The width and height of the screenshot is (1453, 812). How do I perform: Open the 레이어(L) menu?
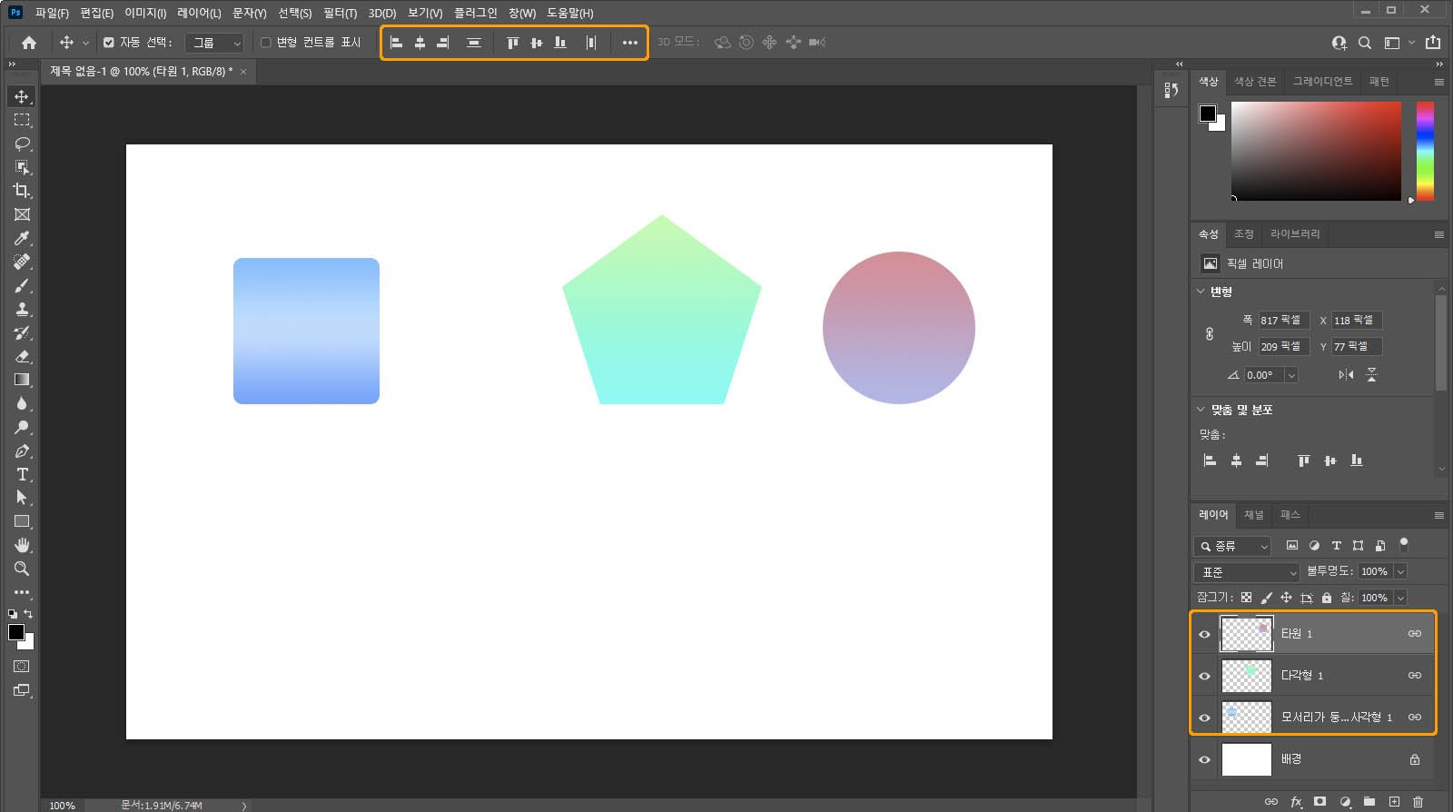tap(199, 13)
